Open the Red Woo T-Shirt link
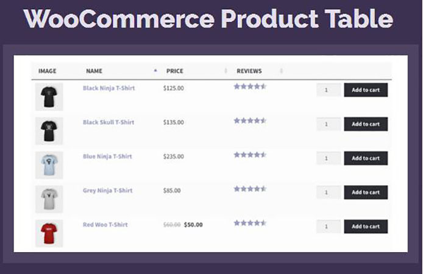The image size is (423, 274). pos(105,225)
